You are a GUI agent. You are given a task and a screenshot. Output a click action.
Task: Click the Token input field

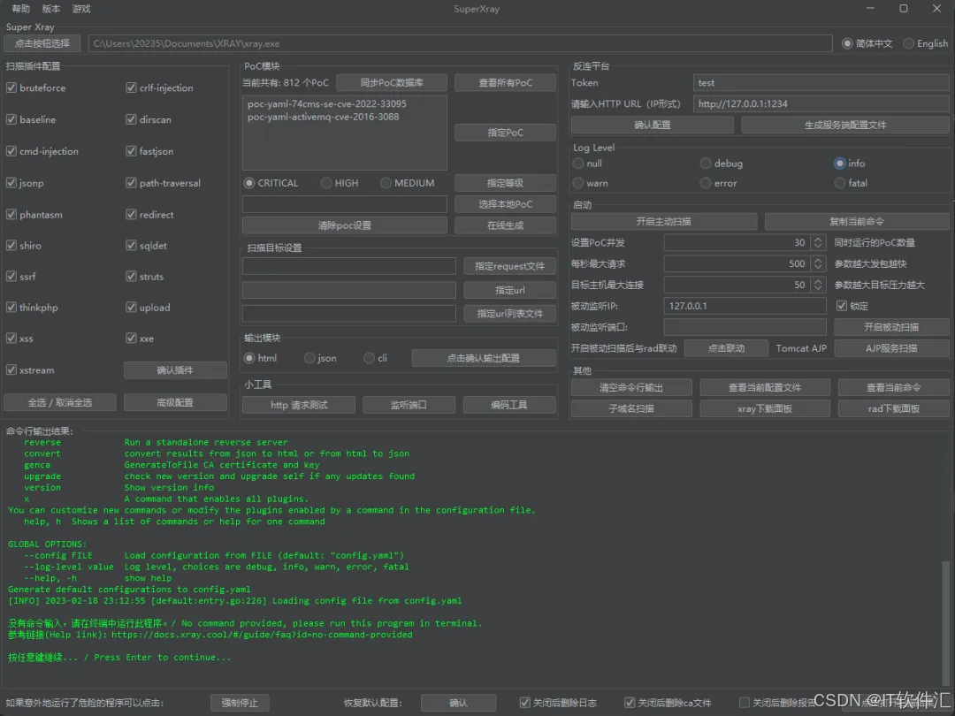821,83
